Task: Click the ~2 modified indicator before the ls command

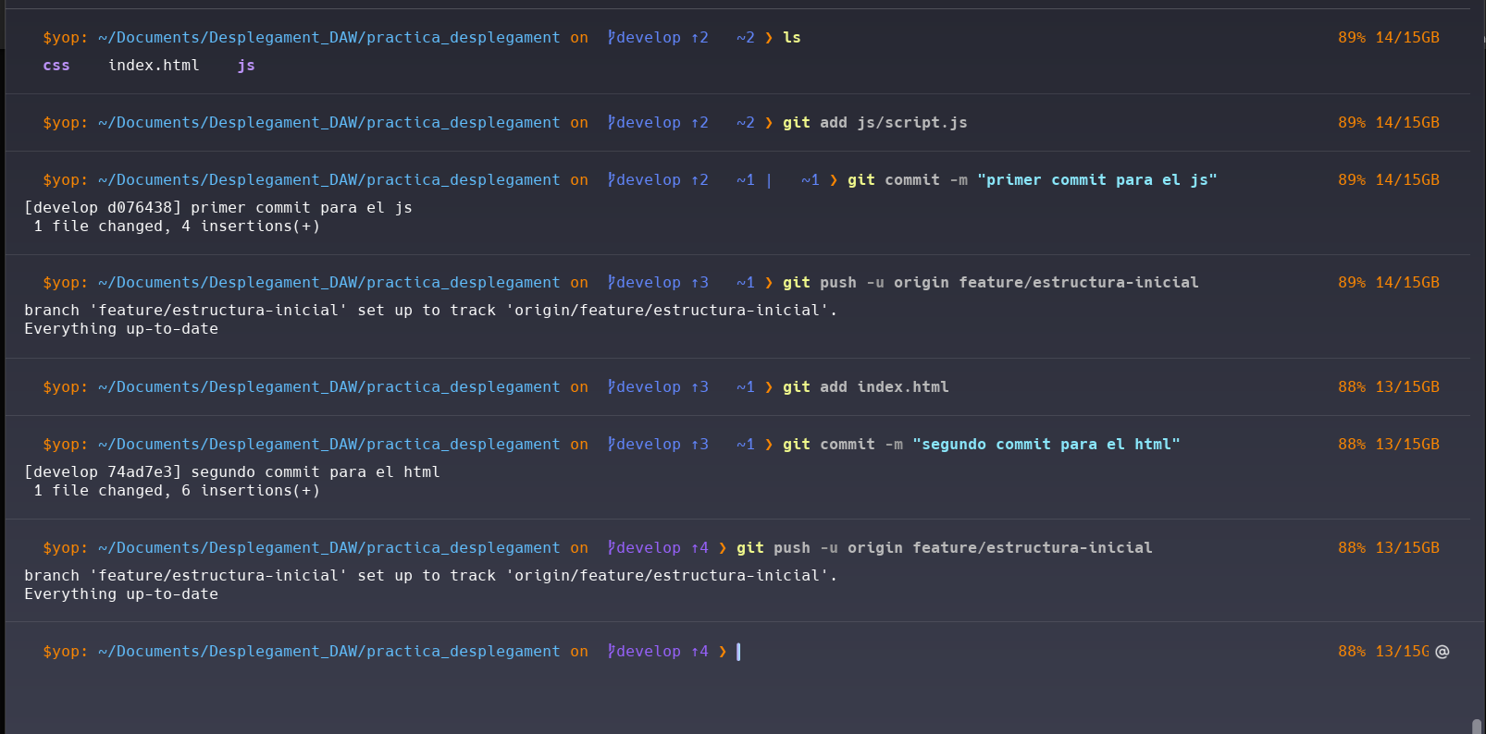Action: point(745,38)
